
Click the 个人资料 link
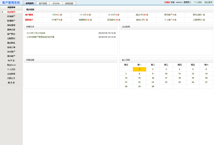click(198, 2)
